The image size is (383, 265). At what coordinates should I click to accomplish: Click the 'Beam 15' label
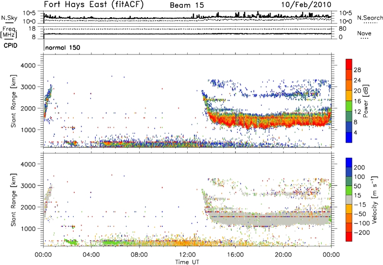[187, 5]
